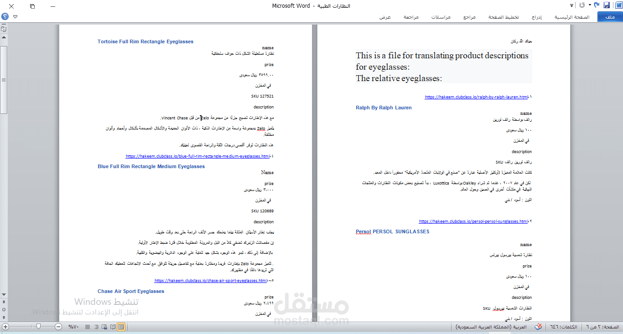Open zoom level 70% dialog

(x=73, y=327)
